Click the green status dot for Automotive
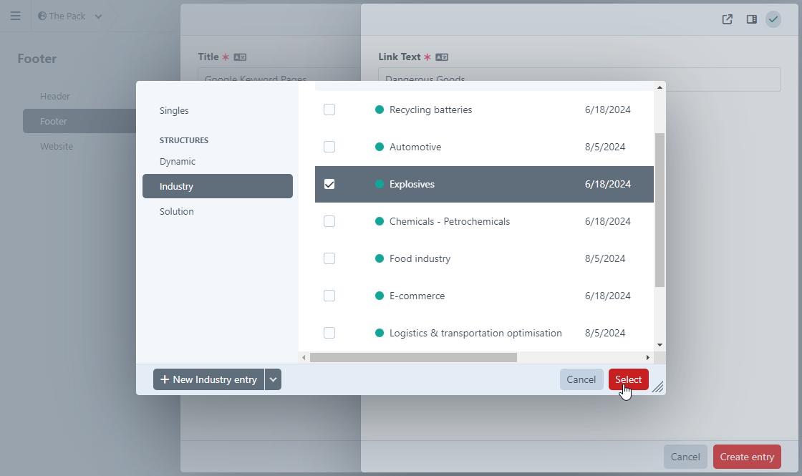Screen dimensions: 802x476 point(380,147)
